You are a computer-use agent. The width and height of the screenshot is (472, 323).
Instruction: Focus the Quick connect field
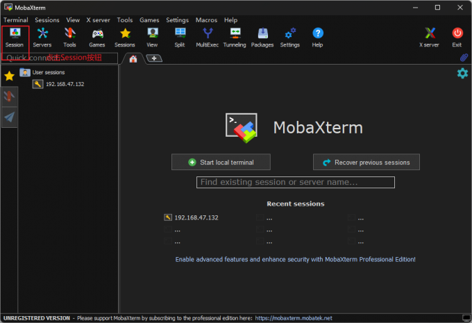[x=60, y=58]
